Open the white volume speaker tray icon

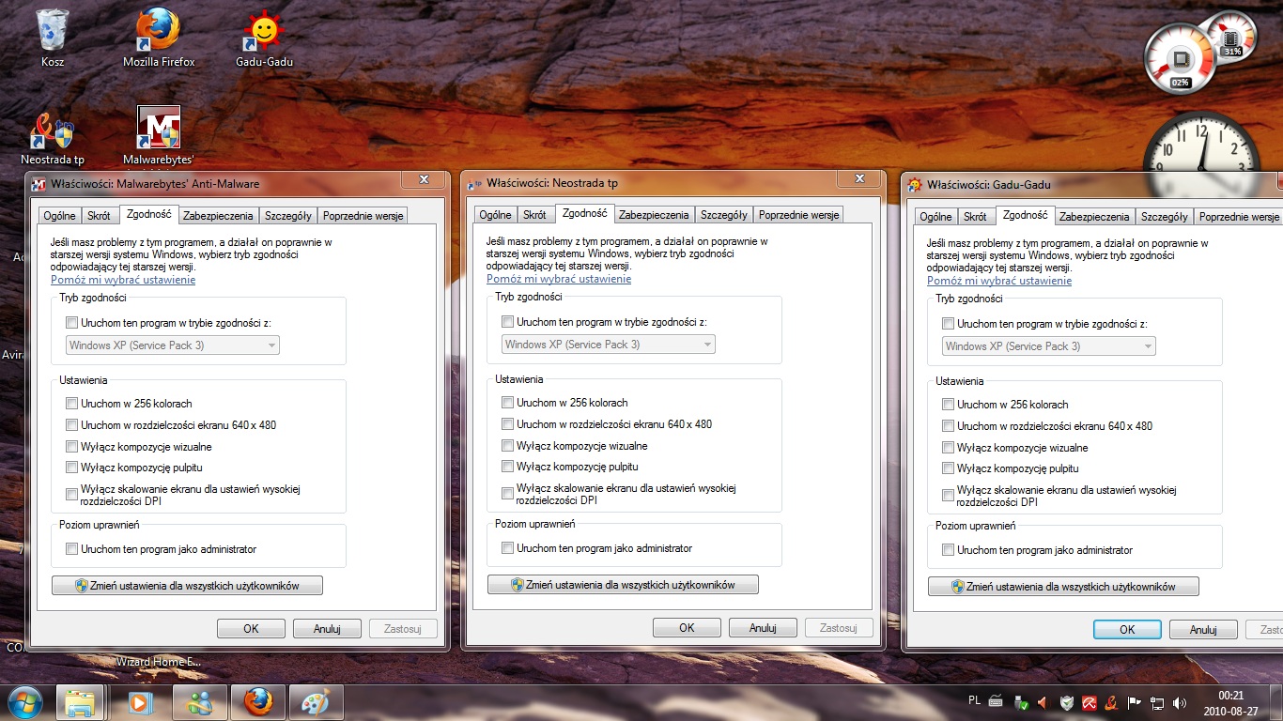(x=1180, y=702)
